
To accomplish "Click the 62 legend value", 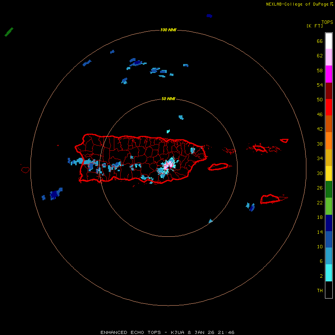I will [x=320, y=56].
